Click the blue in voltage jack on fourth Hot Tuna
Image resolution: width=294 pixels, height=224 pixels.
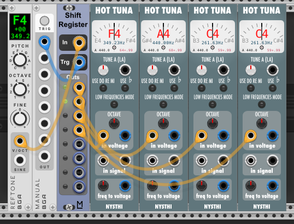273,135
